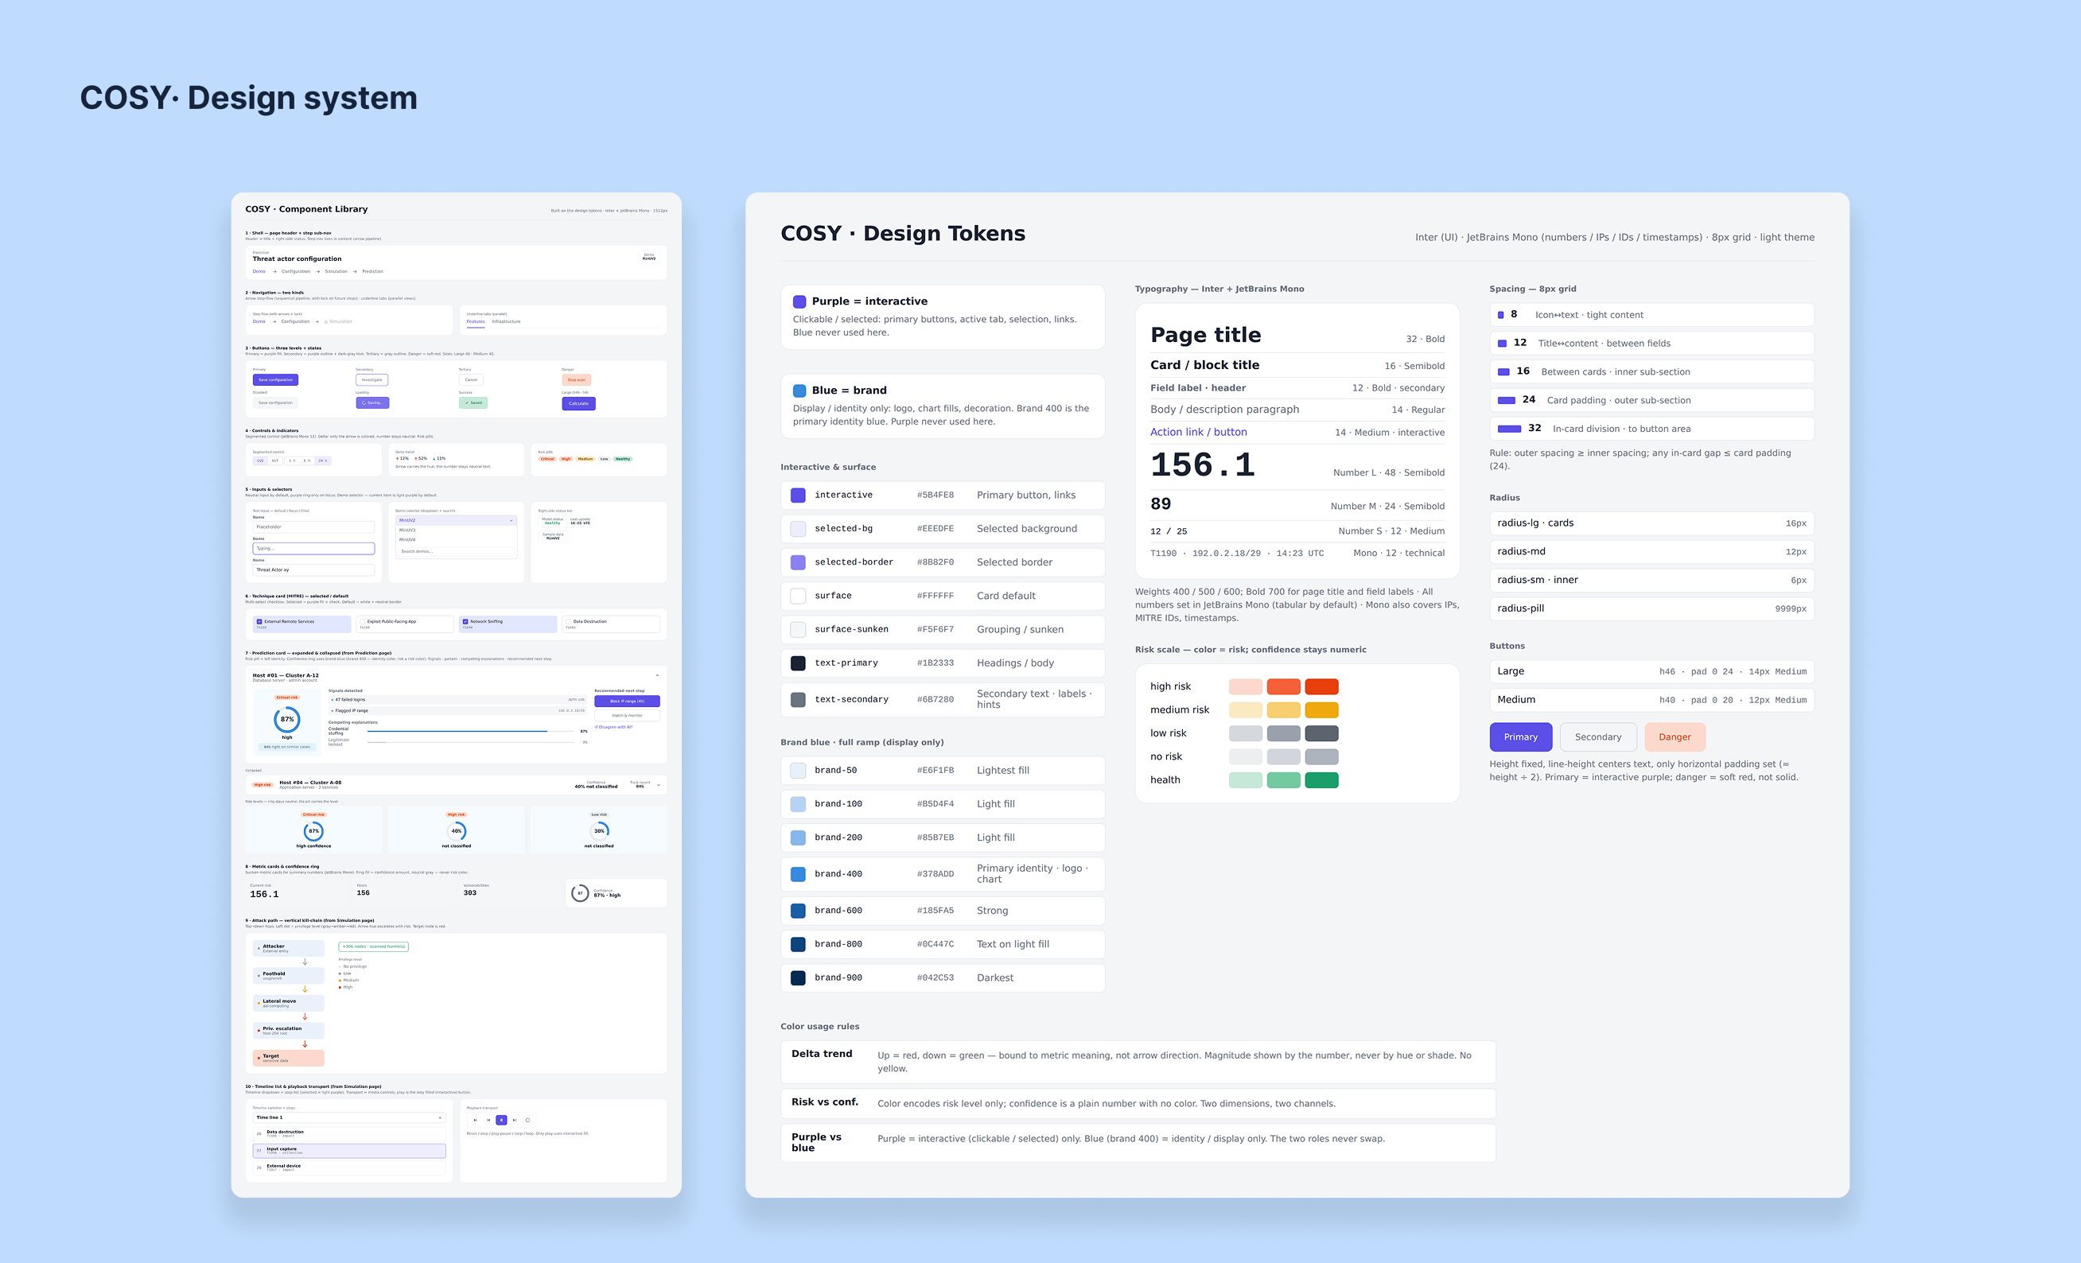Click the step-forward icon in Playback transport
This screenshot has height=1263, width=2081.
click(515, 1121)
